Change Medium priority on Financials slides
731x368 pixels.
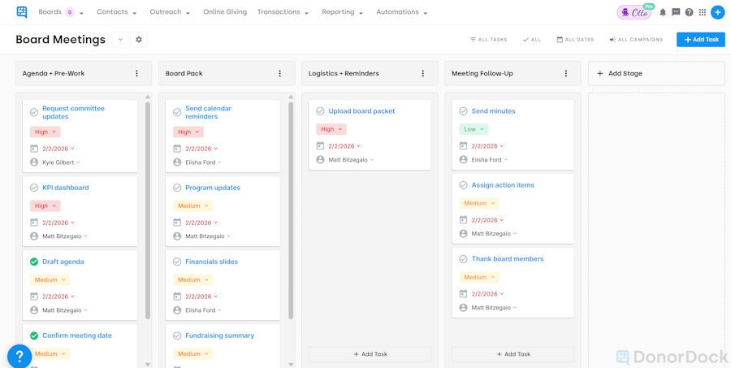click(x=193, y=279)
